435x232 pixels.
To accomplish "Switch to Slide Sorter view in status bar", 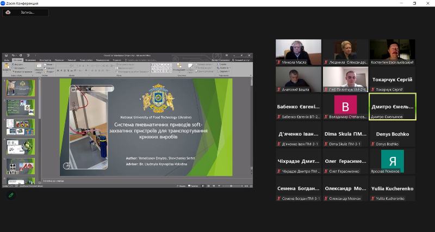I will pyautogui.click(x=209, y=186).
